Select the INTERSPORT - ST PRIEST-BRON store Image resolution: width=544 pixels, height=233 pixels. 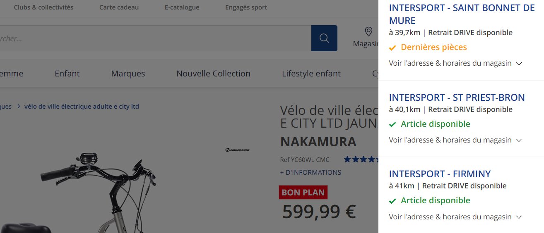pos(457,97)
